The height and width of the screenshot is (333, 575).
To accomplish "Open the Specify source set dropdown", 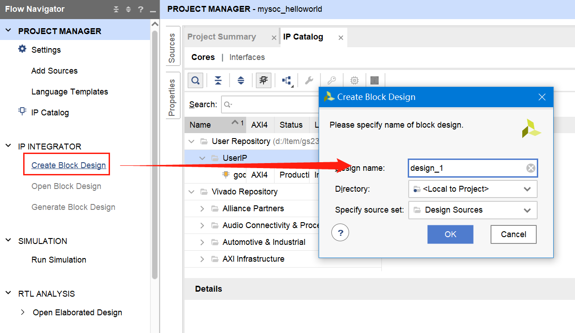I will (x=473, y=210).
